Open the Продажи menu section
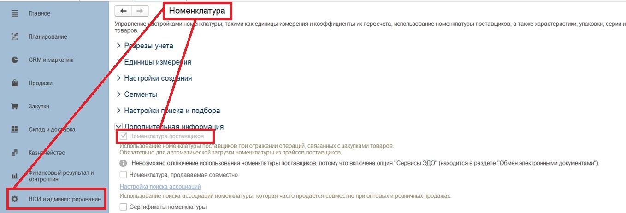The height and width of the screenshot is (213, 626). coord(41,83)
